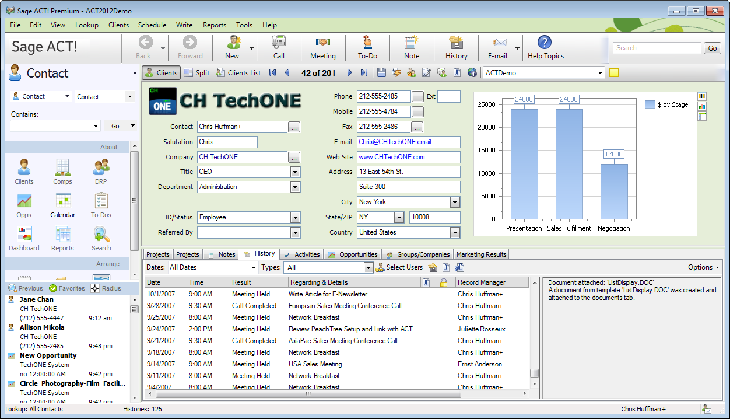Click the globe icon in the contact toolbar

[472, 73]
